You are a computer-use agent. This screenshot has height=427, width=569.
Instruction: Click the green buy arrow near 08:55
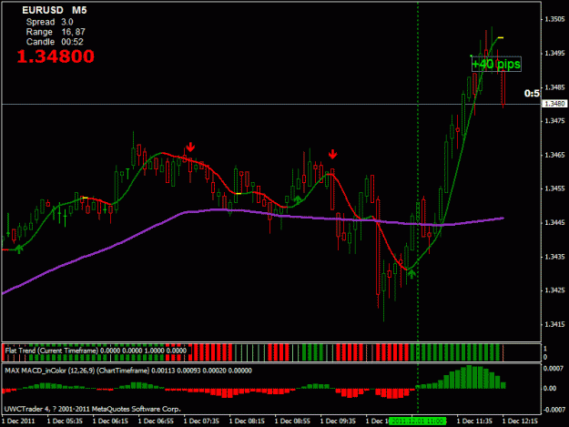pyautogui.click(x=298, y=199)
